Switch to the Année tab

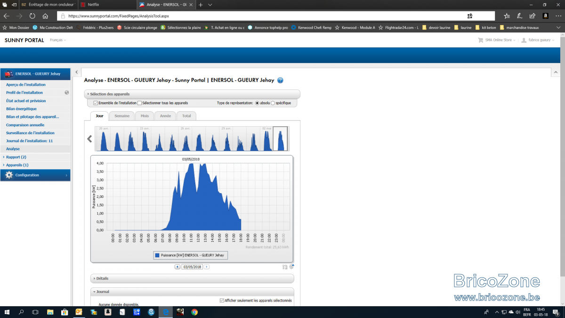[165, 116]
